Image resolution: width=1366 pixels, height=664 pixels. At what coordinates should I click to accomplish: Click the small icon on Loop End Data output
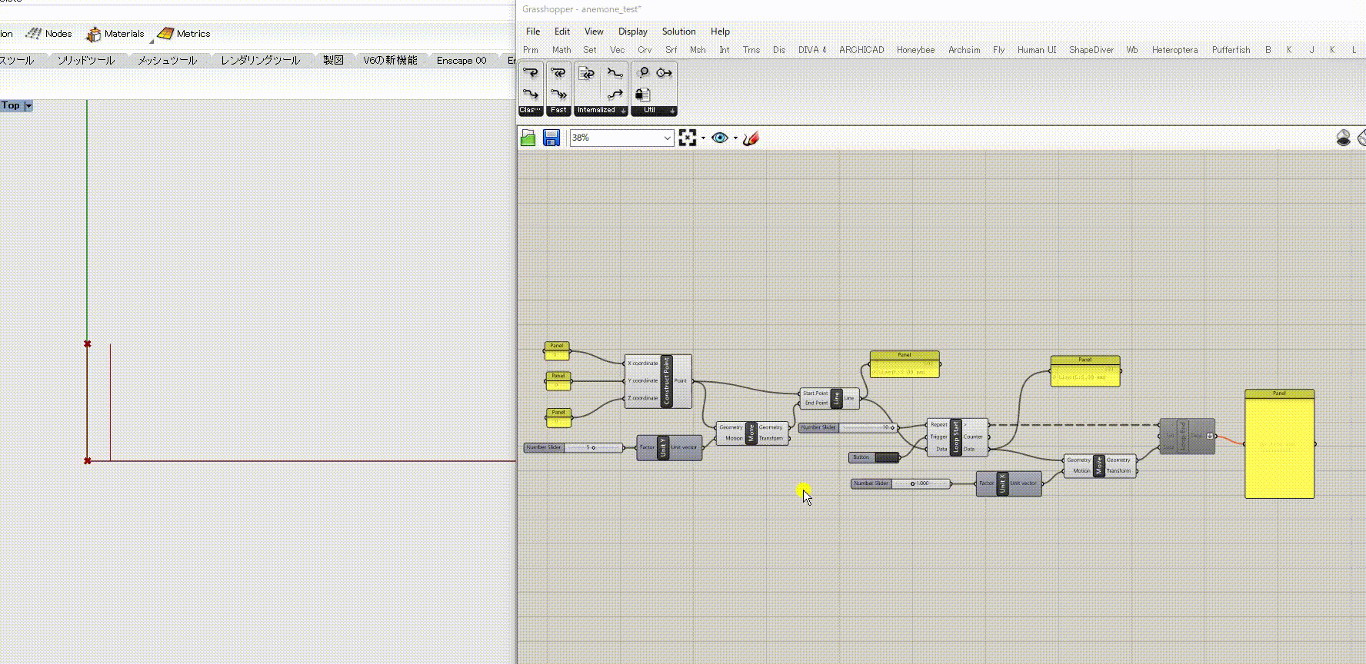point(1210,436)
